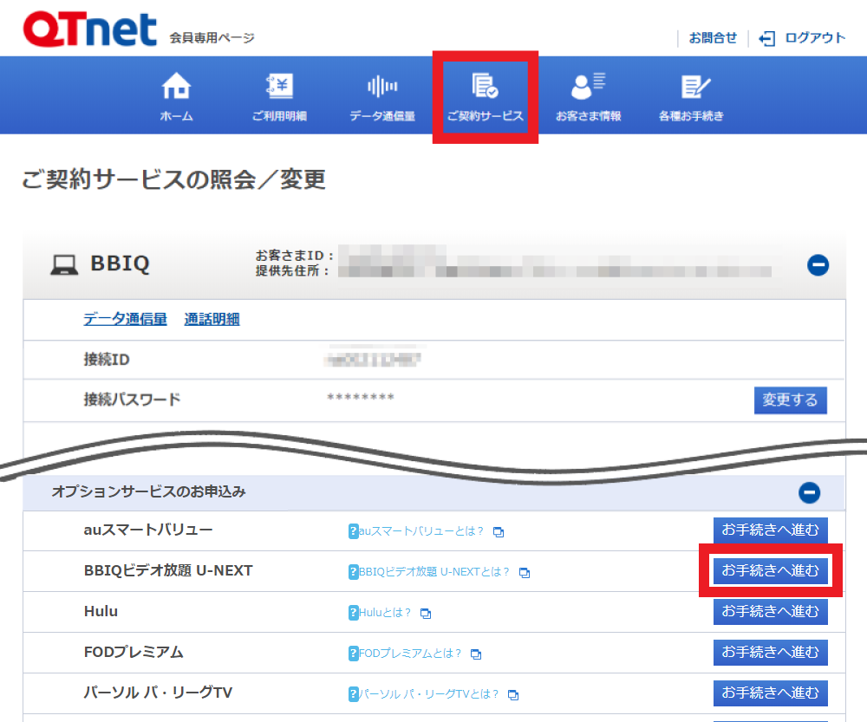Select ご契約サービス contract services icon
867x722 pixels.
[485, 87]
